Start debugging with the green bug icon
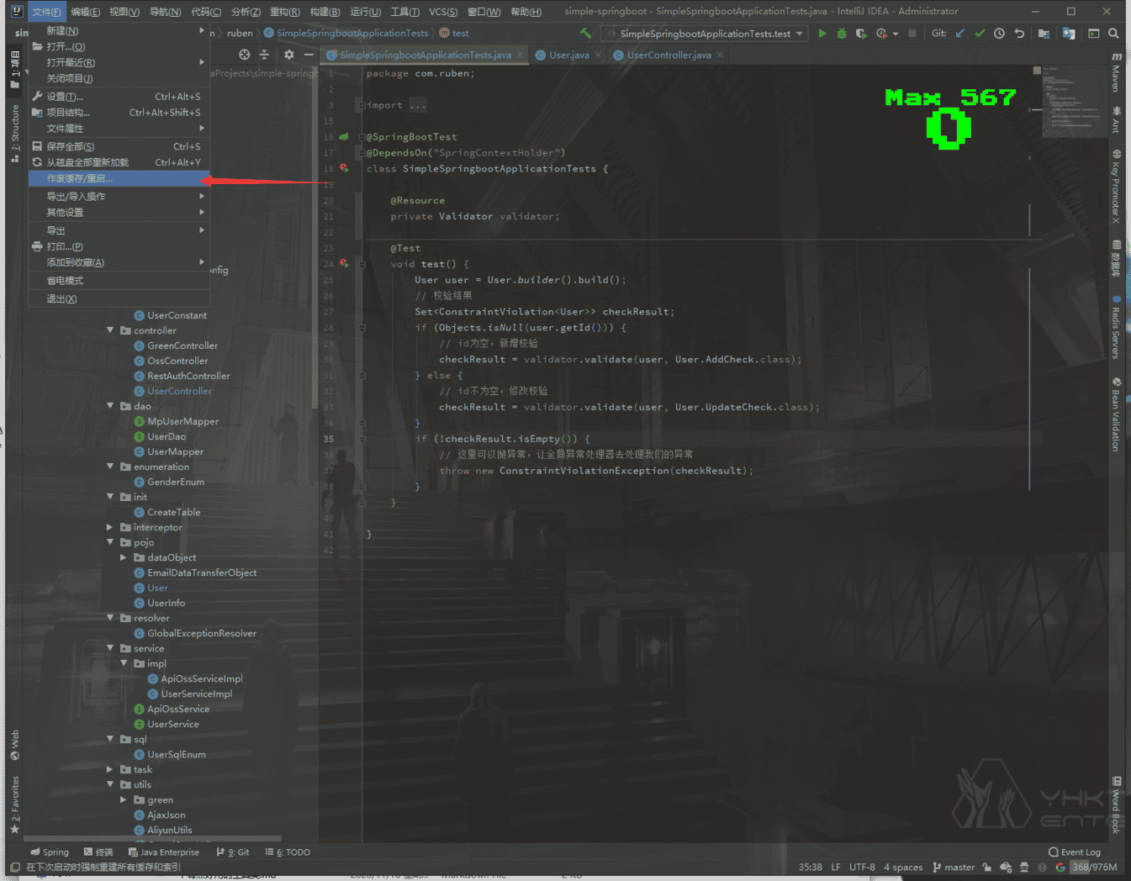 pyautogui.click(x=841, y=34)
